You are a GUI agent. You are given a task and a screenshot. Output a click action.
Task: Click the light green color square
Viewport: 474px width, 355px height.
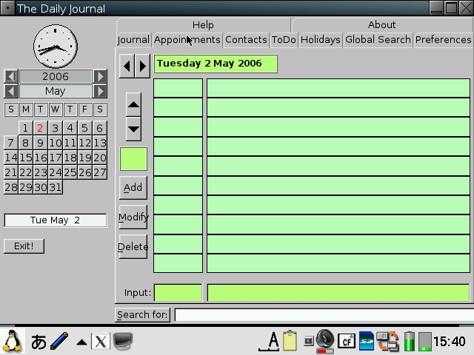click(133, 159)
